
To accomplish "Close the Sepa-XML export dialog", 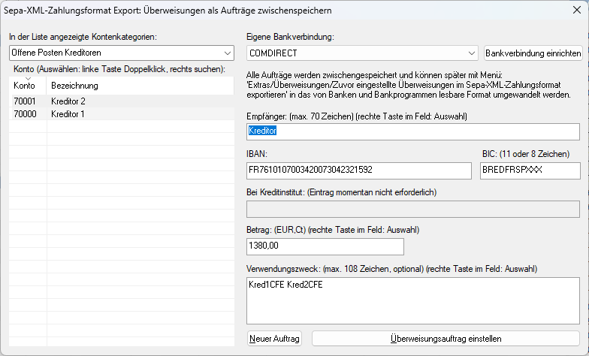I will (577, 11).
